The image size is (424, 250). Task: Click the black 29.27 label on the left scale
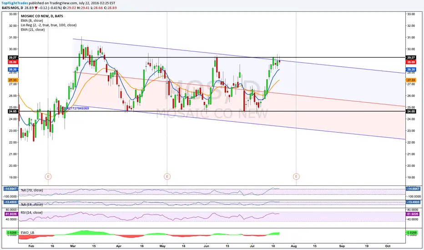pos(13,58)
